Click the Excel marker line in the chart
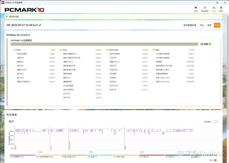The image size is (229, 163). (50, 139)
